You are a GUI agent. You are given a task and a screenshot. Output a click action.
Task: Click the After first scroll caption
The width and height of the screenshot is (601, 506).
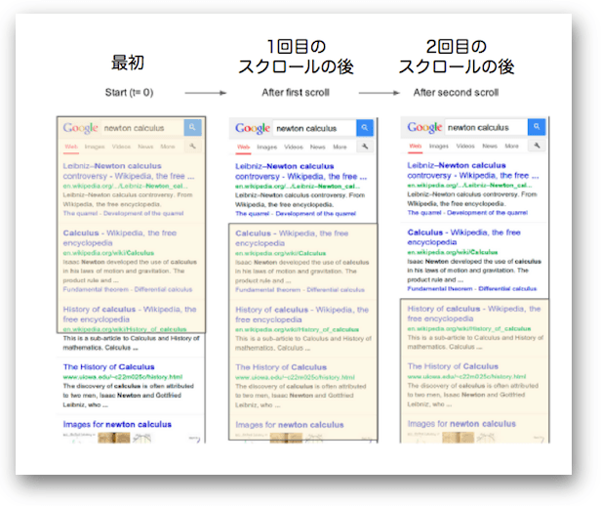point(296,93)
